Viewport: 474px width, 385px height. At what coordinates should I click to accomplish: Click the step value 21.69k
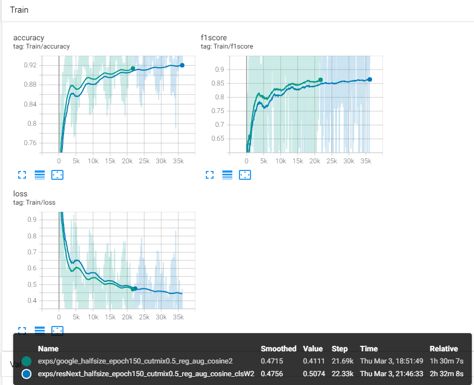tap(343, 361)
